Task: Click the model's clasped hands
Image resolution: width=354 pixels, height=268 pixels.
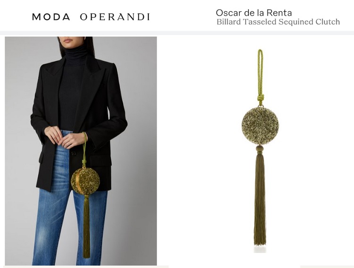Action: [x=64, y=137]
